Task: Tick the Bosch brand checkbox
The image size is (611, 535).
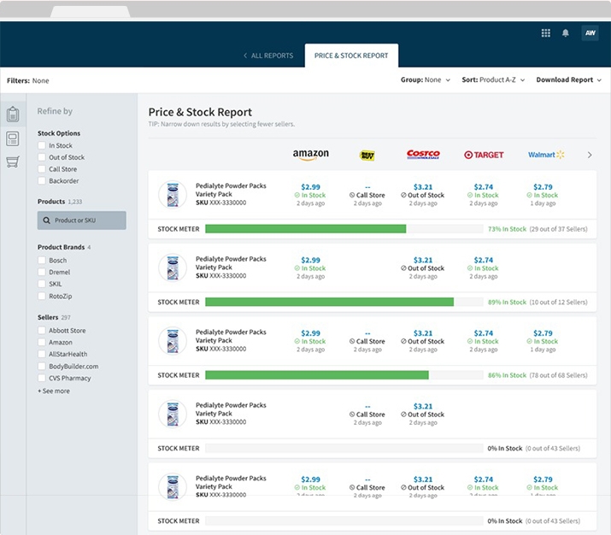Action: point(42,261)
